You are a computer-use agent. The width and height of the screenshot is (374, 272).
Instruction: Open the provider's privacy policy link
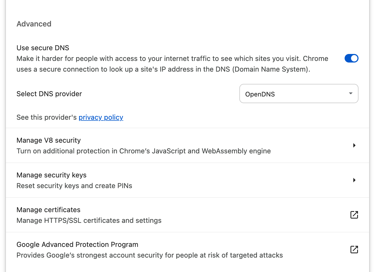point(101,117)
